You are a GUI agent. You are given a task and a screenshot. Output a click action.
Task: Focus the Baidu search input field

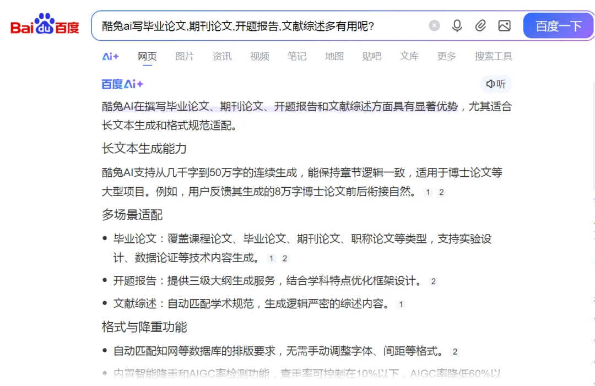(262, 26)
